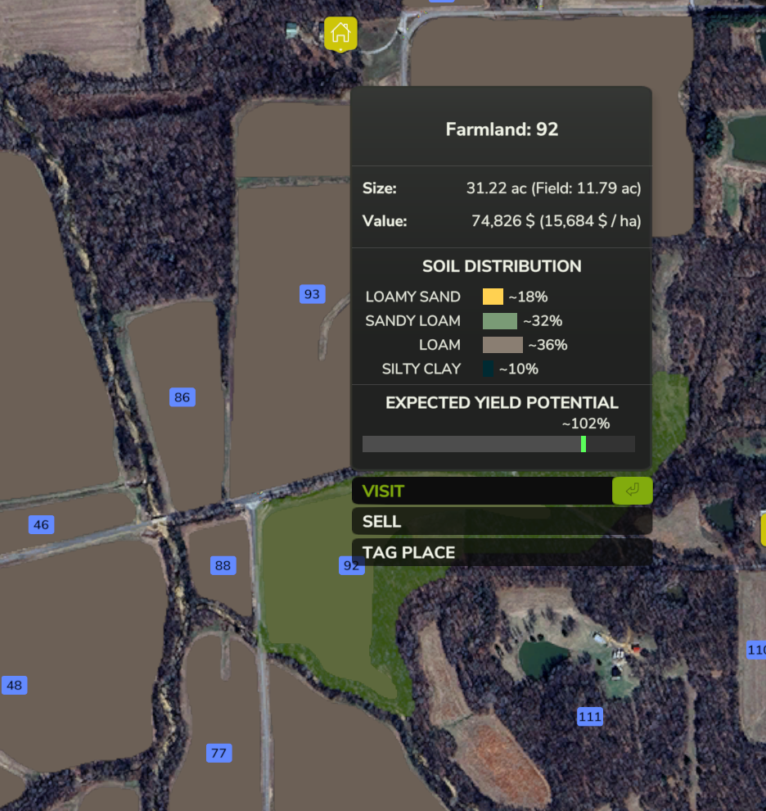Select farmland marker 46 on the map
The width and height of the screenshot is (766, 811).
point(41,525)
